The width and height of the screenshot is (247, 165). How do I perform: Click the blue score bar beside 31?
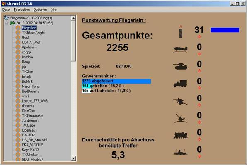[x=225, y=30]
